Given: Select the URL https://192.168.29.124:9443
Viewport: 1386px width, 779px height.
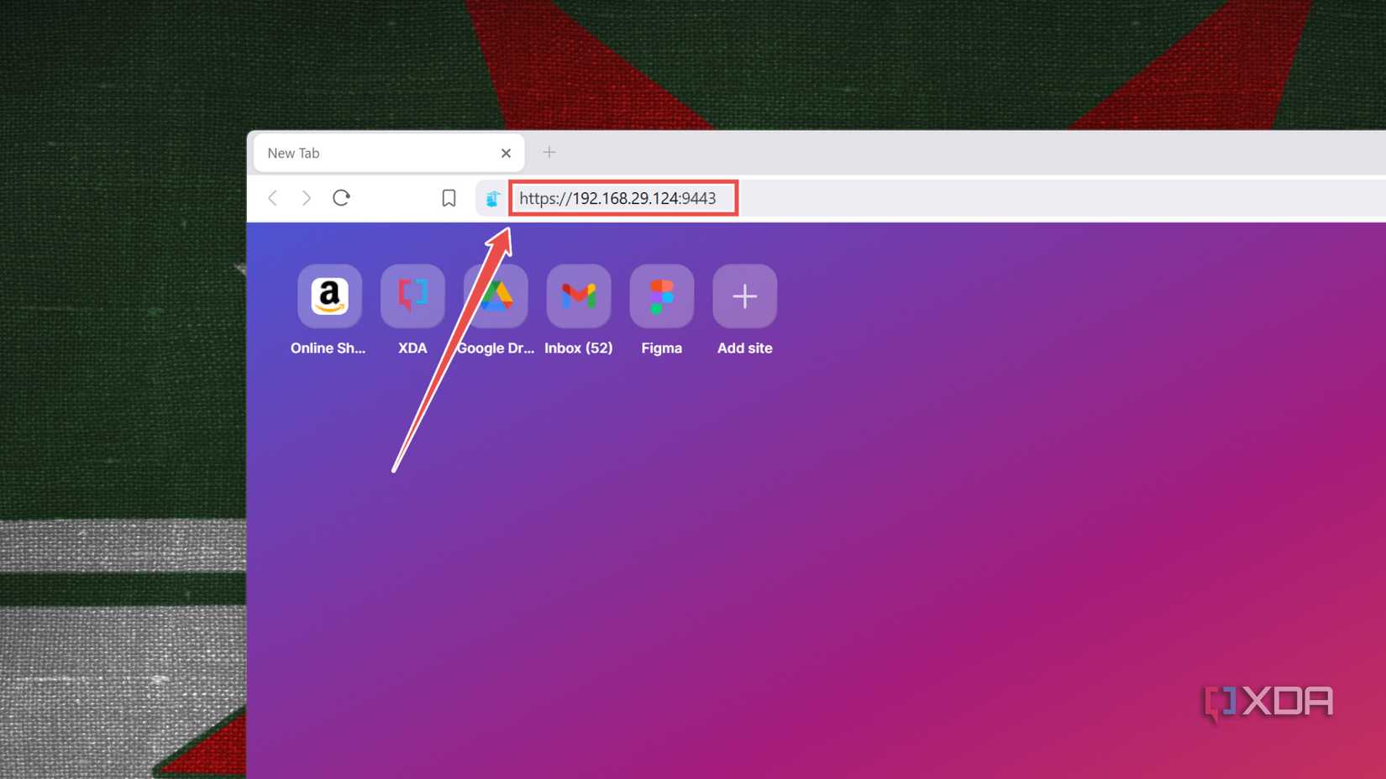Looking at the screenshot, I should (x=617, y=198).
